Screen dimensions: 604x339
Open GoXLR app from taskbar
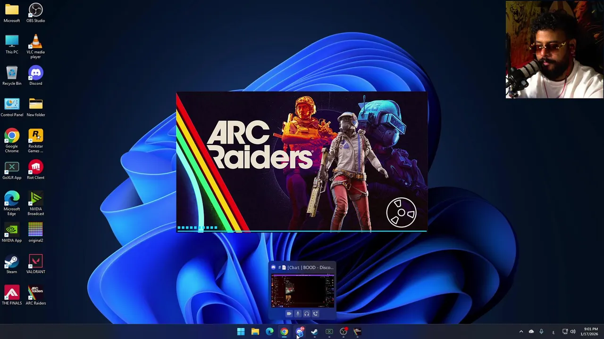tap(329, 332)
